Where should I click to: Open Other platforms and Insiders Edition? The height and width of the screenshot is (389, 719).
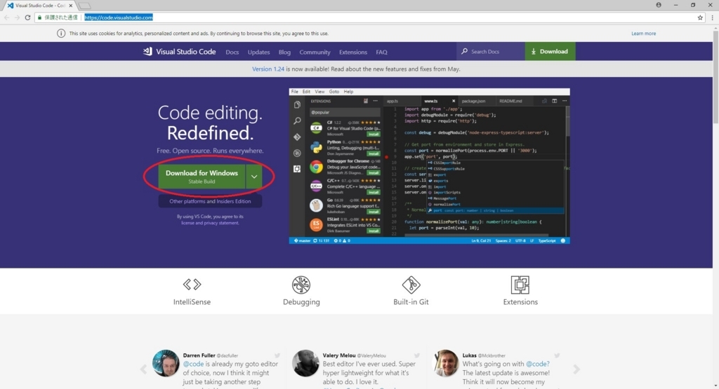pyautogui.click(x=210, y=201)
